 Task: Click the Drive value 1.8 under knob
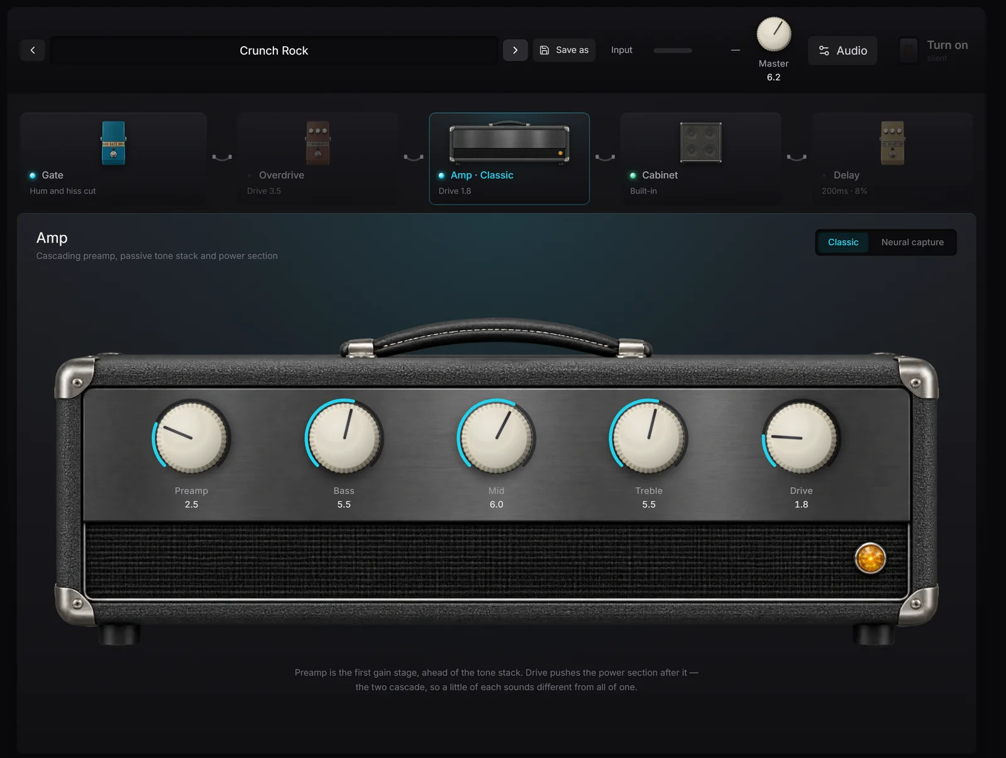[801, 504]
